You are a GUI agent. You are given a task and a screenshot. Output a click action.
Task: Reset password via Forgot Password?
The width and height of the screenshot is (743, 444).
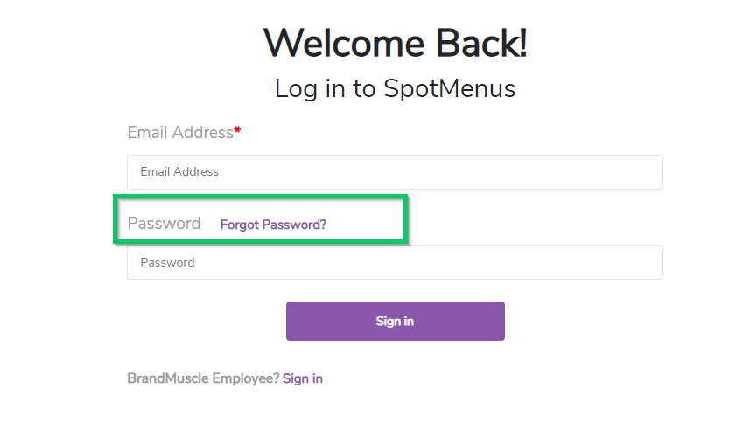(x=273, y=225)
